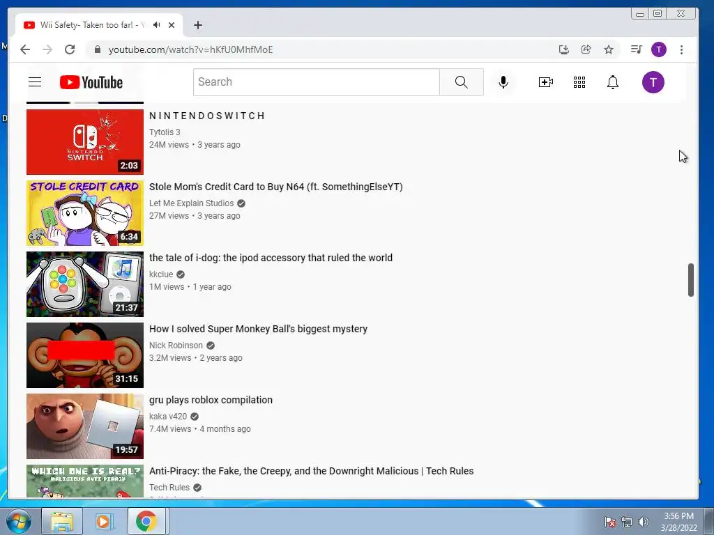This screenshot has width=714, height=535.
Task: Open the YouTube hamburger guide menu
Action: [35, 82]
